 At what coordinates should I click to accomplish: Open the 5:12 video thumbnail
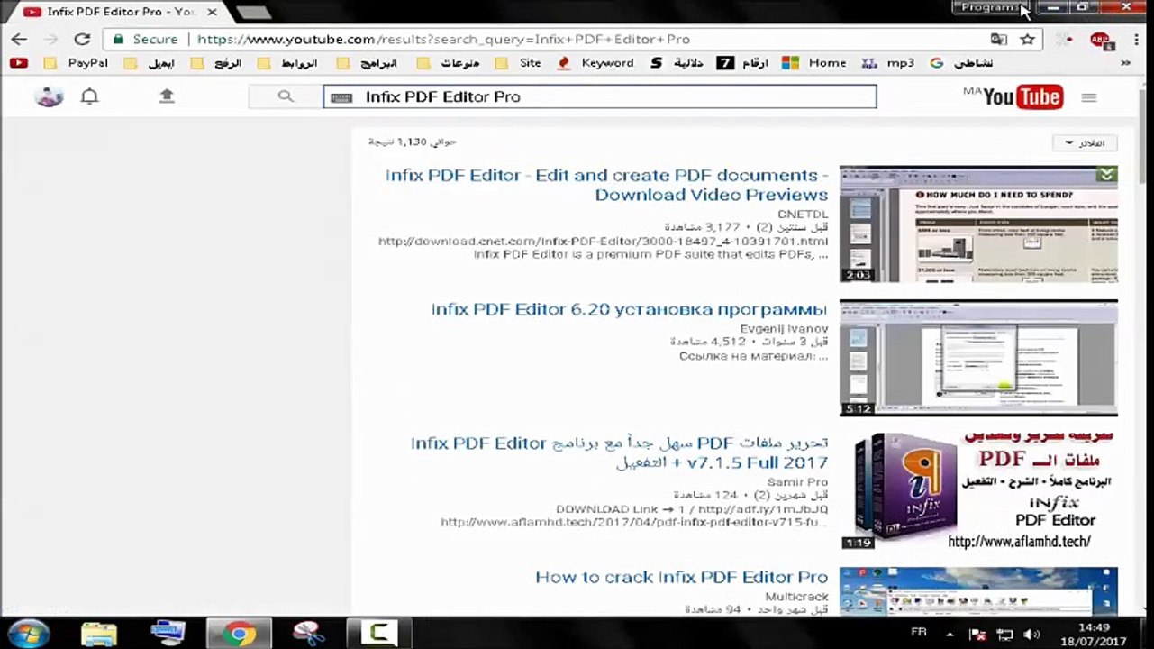(978, 358)
